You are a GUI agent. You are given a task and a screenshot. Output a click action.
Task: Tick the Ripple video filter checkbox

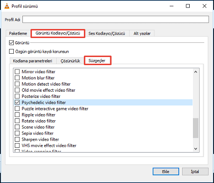click(x=17, y=115)
